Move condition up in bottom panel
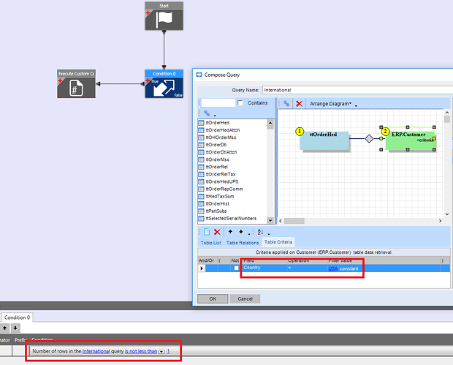This screenshot has width=453, height=365. point(5,328)
